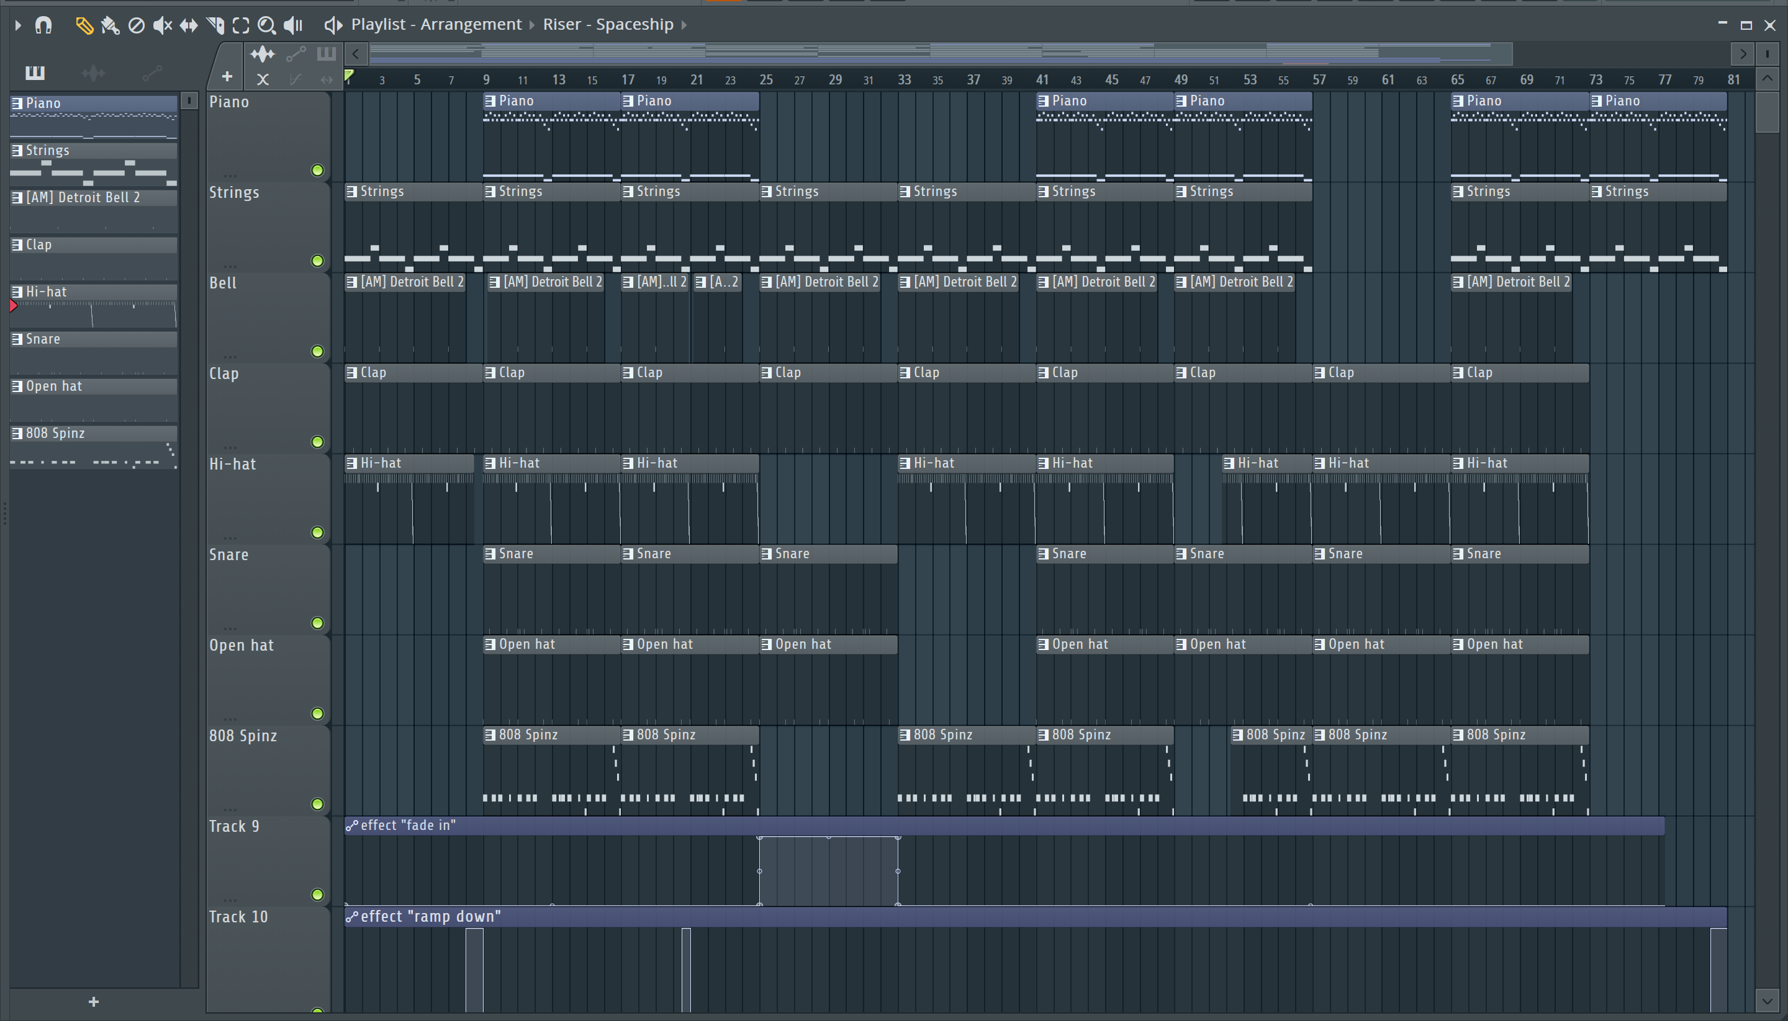Click the automation icon above track headers
Screen dimensions: 1788x1021
[x=296, y=54]
